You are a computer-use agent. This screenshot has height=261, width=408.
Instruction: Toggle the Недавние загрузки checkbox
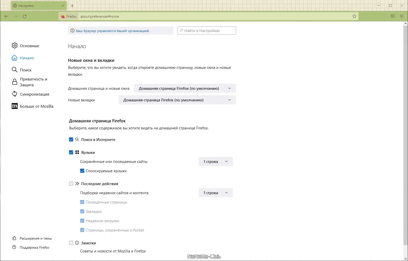[82, 221]
